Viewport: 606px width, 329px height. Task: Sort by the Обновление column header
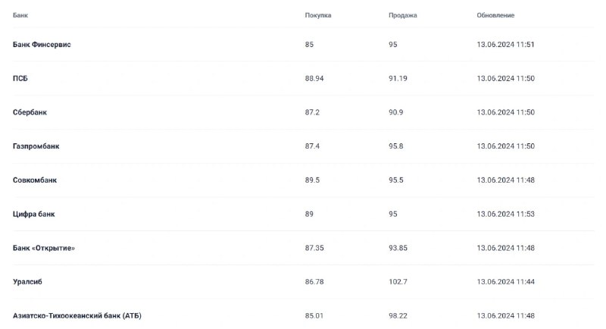click(x=495, y=15)
